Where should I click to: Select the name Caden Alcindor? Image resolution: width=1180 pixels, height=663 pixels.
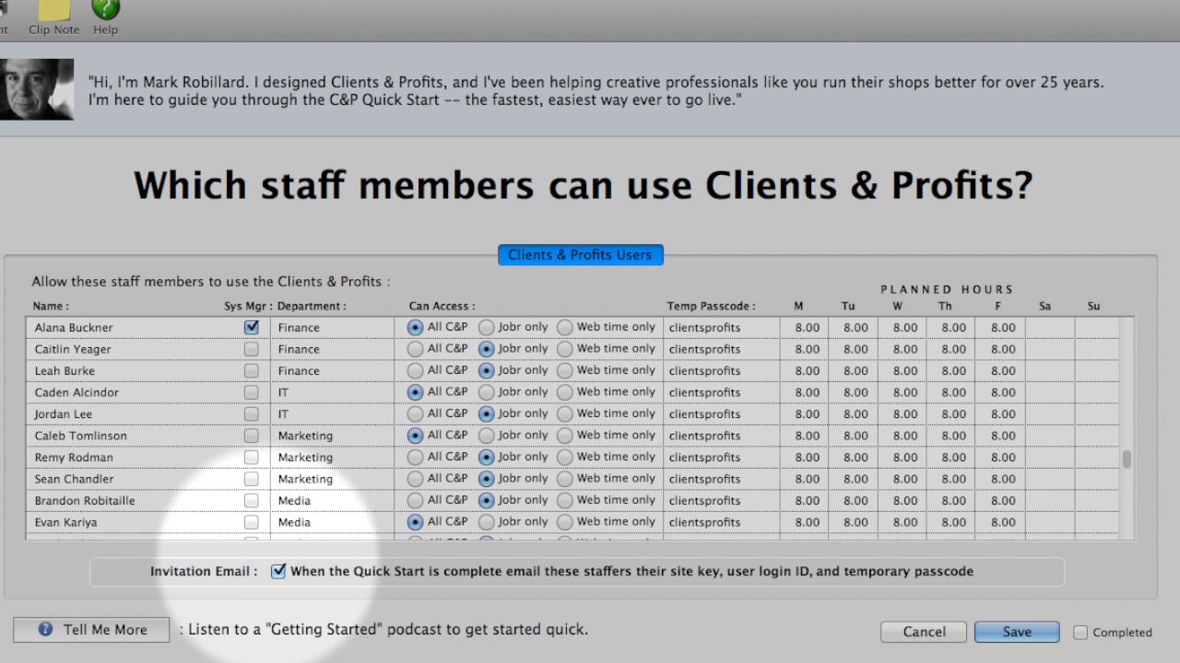tap(77, 392)
